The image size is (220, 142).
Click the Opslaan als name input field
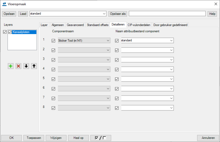pyautogui.click(x=167, y=14)
